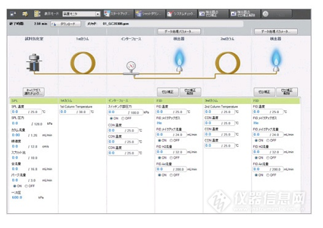The image size is (323, 228).
Task: Click ゼロ補正解除 button under the second detector
Action: tap(287, 92)
